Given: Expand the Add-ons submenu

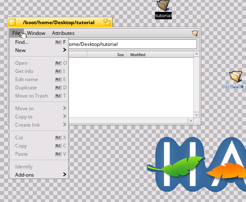Looking at the screenshot, I should (39, 175).
